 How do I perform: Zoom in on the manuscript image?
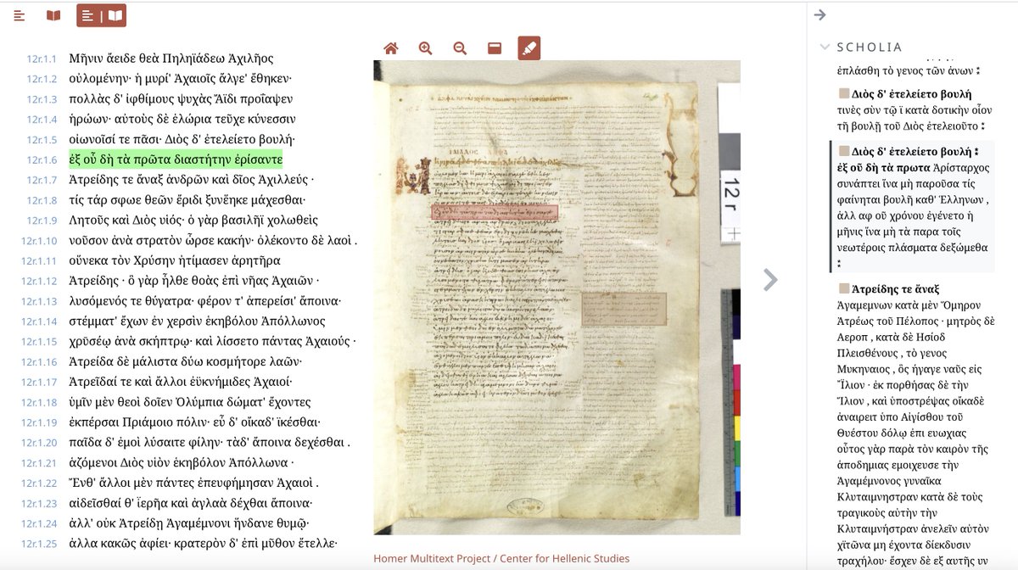pyautogui.click(x=426, y=48)
